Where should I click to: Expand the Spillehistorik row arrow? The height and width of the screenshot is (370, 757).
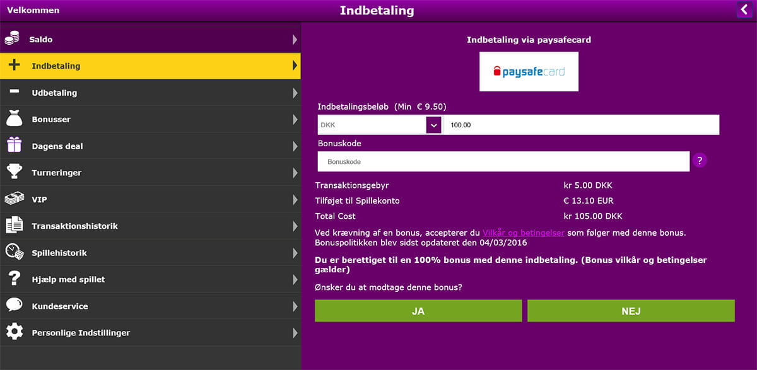point(295,253)
